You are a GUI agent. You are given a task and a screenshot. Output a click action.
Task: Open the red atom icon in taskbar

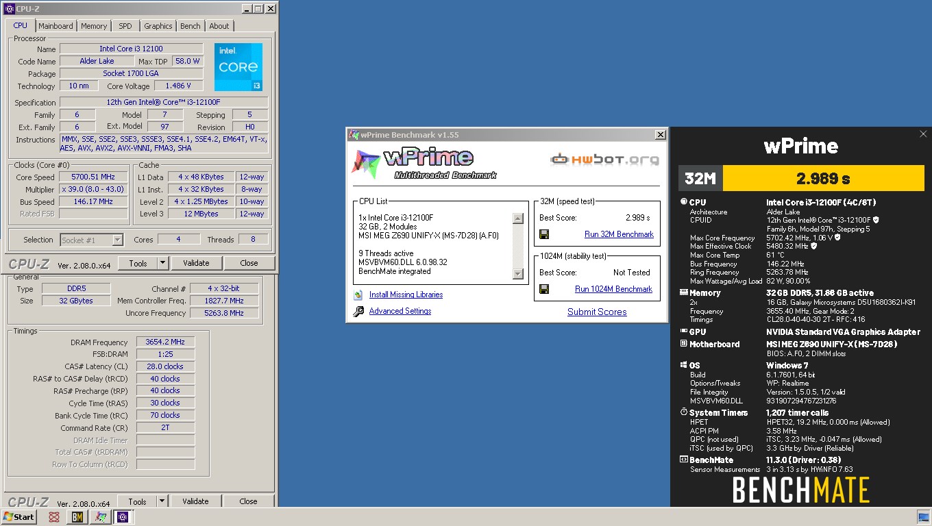click(x=54, y=517)
